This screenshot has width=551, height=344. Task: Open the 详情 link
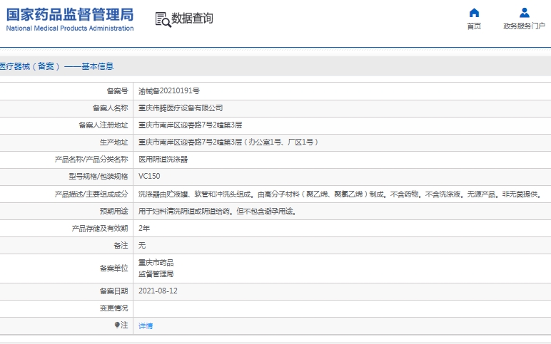tap(146, 325)
